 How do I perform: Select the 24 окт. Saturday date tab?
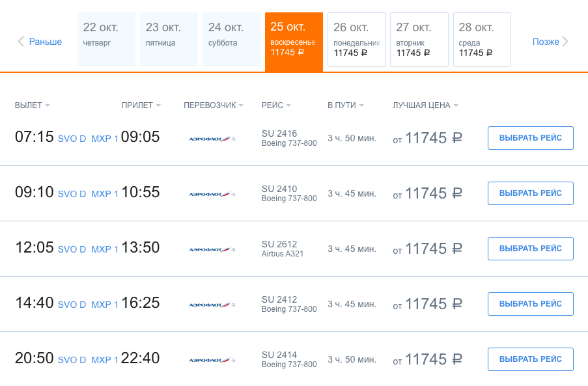click(231, 40)
